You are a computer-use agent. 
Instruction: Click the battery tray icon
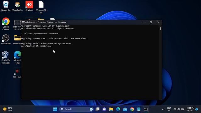point(182,109)
